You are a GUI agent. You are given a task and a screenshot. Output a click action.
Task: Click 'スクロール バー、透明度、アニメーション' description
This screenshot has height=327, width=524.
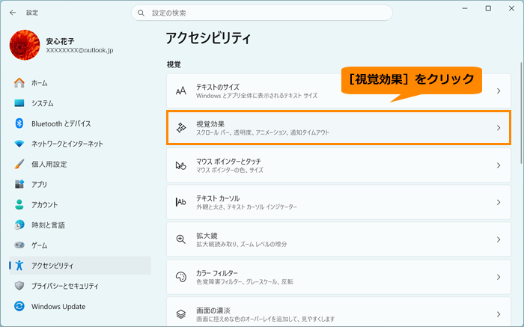tap(263, 132)
